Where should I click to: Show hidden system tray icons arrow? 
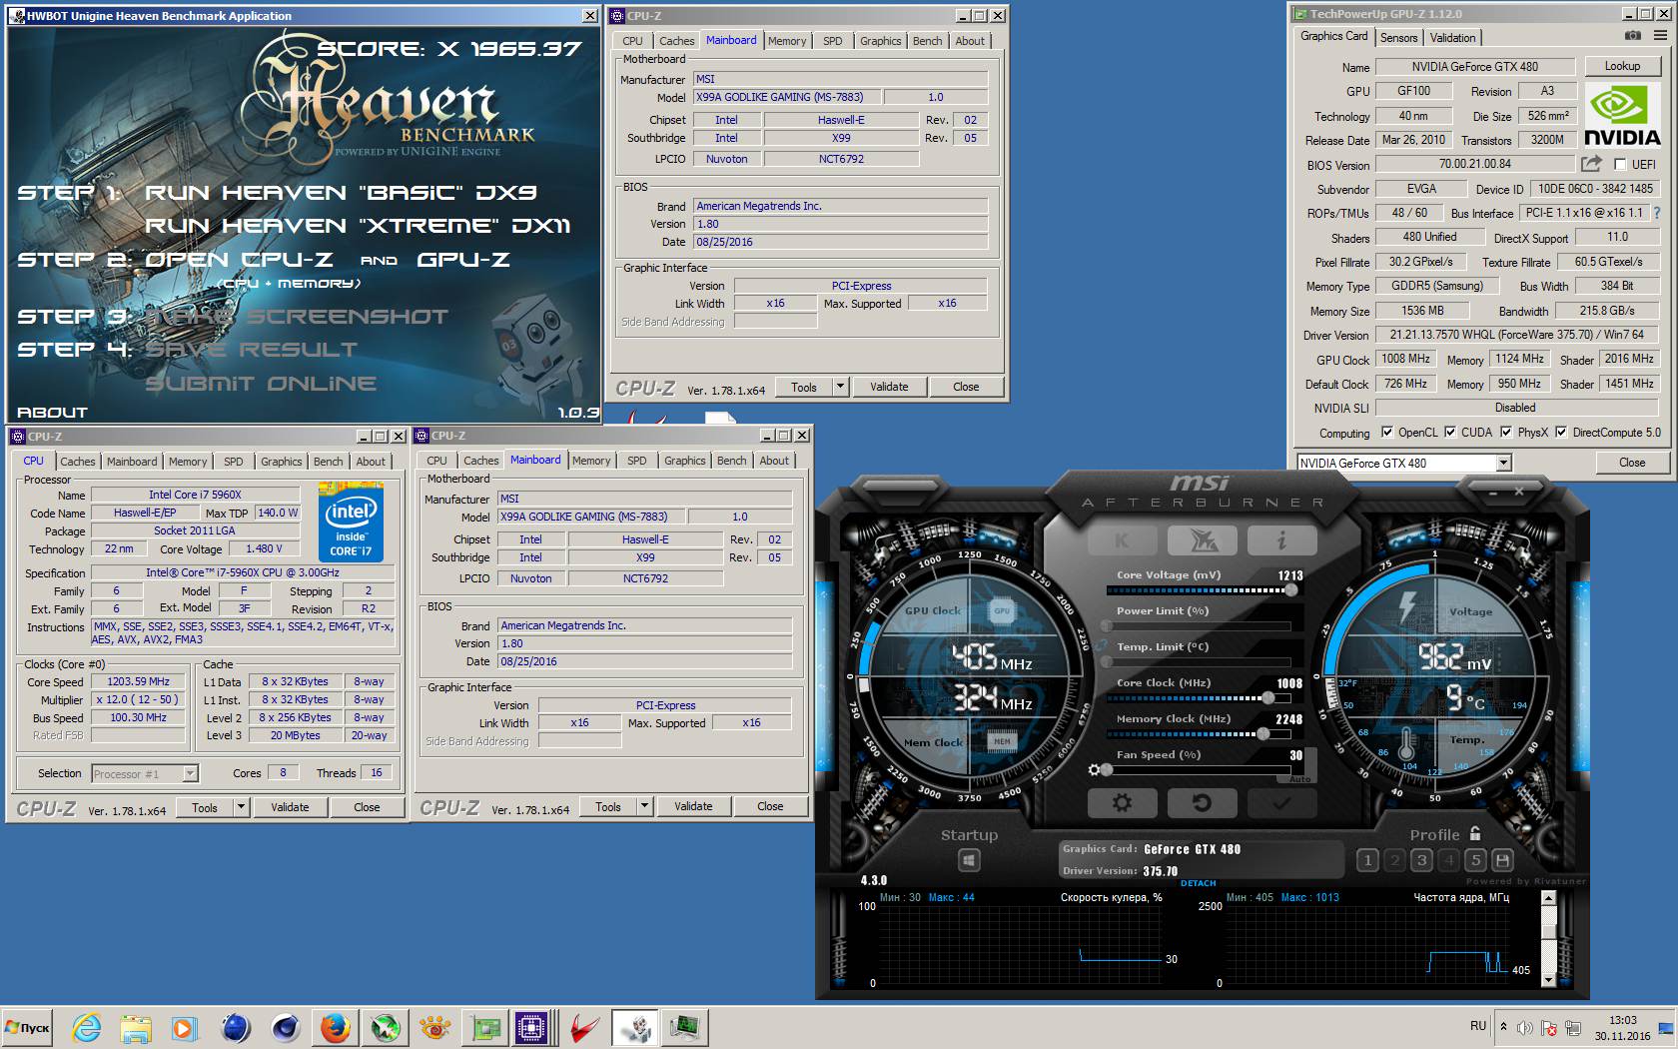coord(1503,1027)
